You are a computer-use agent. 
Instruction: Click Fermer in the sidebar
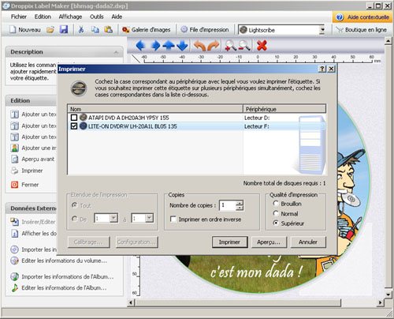[24, 185]
